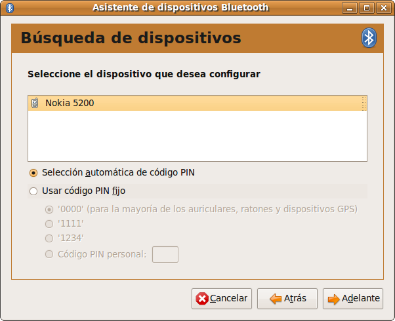
Task: Click the red X icon on Cancelar
Action: 202,299
